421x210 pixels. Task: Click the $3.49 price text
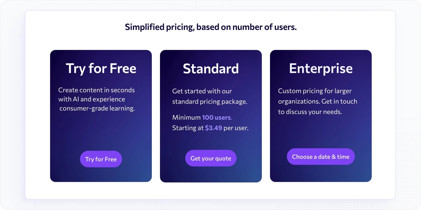(x=214, y=128)
